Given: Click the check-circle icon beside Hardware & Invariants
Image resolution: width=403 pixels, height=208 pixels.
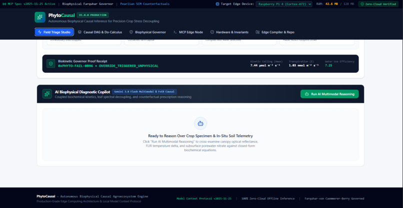Looking at the screenshot, I should click(x=212, y=32).
